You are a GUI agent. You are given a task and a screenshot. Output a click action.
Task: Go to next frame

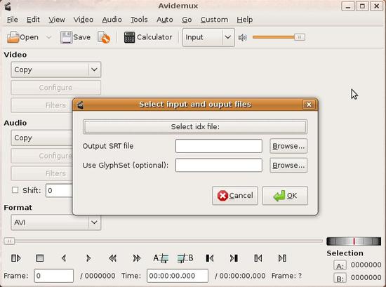pyautogui.click(x=88, y=258)
